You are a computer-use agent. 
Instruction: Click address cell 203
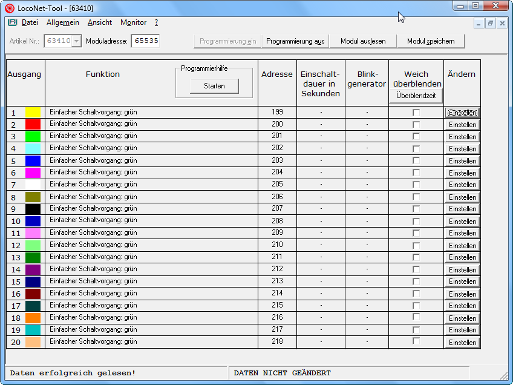pos(277,160)
